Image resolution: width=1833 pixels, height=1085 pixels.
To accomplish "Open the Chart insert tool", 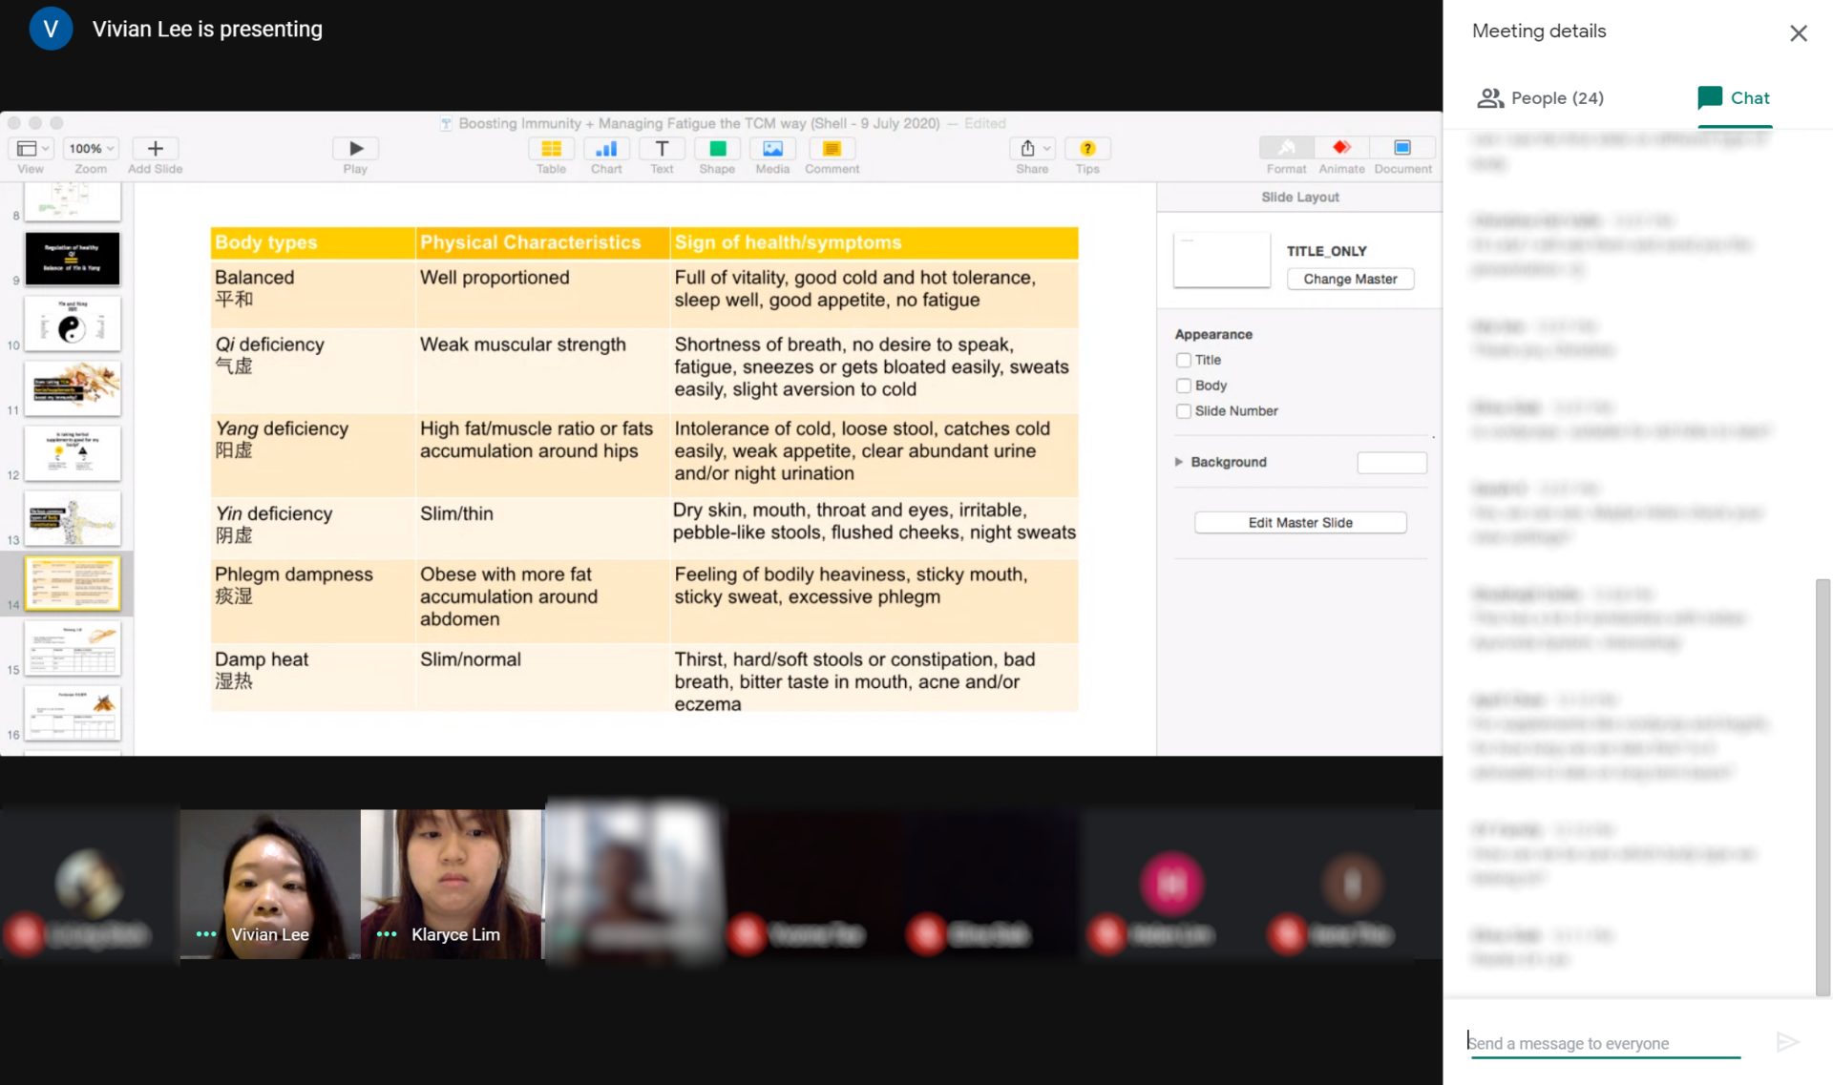I will pos(605,149).
